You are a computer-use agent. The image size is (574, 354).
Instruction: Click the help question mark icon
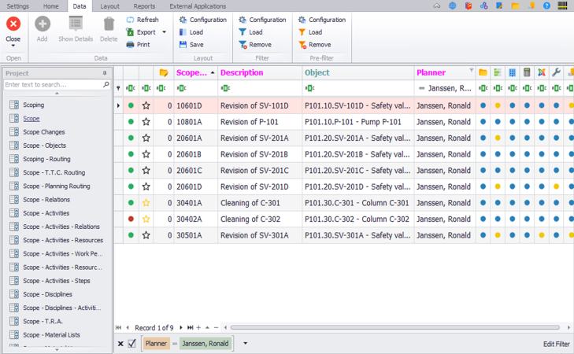tap(546, 6)
